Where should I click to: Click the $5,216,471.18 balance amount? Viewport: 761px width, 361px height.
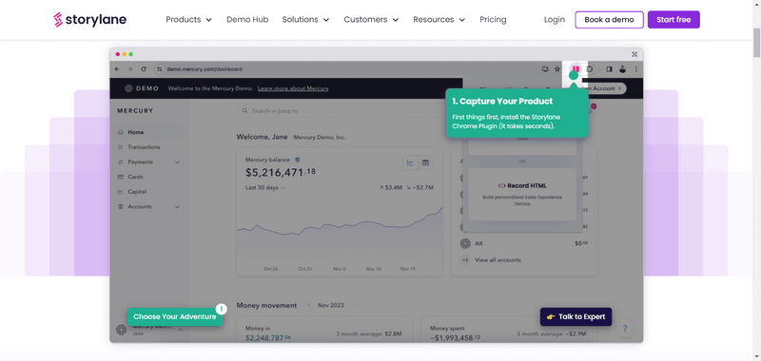tap(281, 172)
